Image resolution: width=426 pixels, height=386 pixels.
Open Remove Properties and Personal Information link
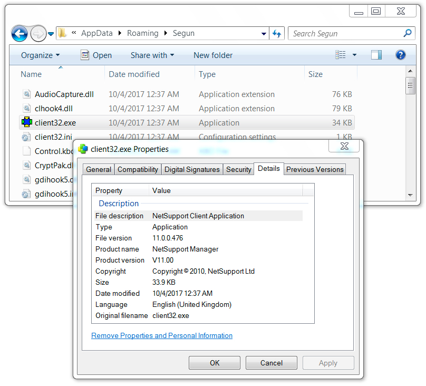point(162,336)
